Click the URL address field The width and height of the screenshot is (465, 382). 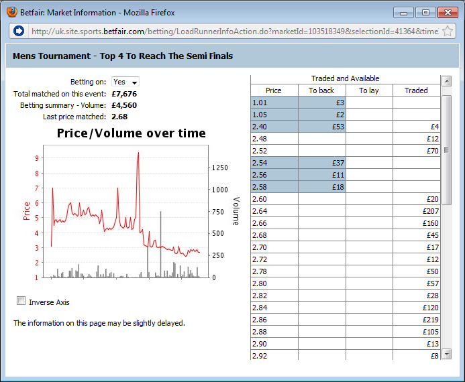234,31
